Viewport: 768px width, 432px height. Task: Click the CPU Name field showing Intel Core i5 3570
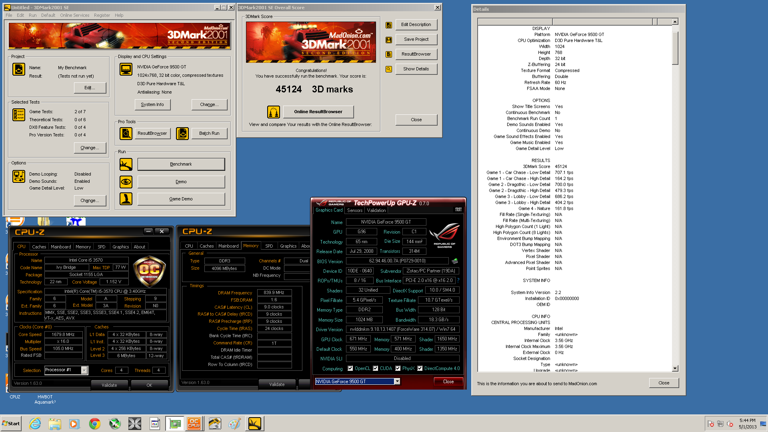coord(86,260)
